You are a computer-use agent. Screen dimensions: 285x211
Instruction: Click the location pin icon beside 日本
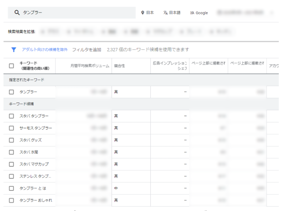click(143, 13)
